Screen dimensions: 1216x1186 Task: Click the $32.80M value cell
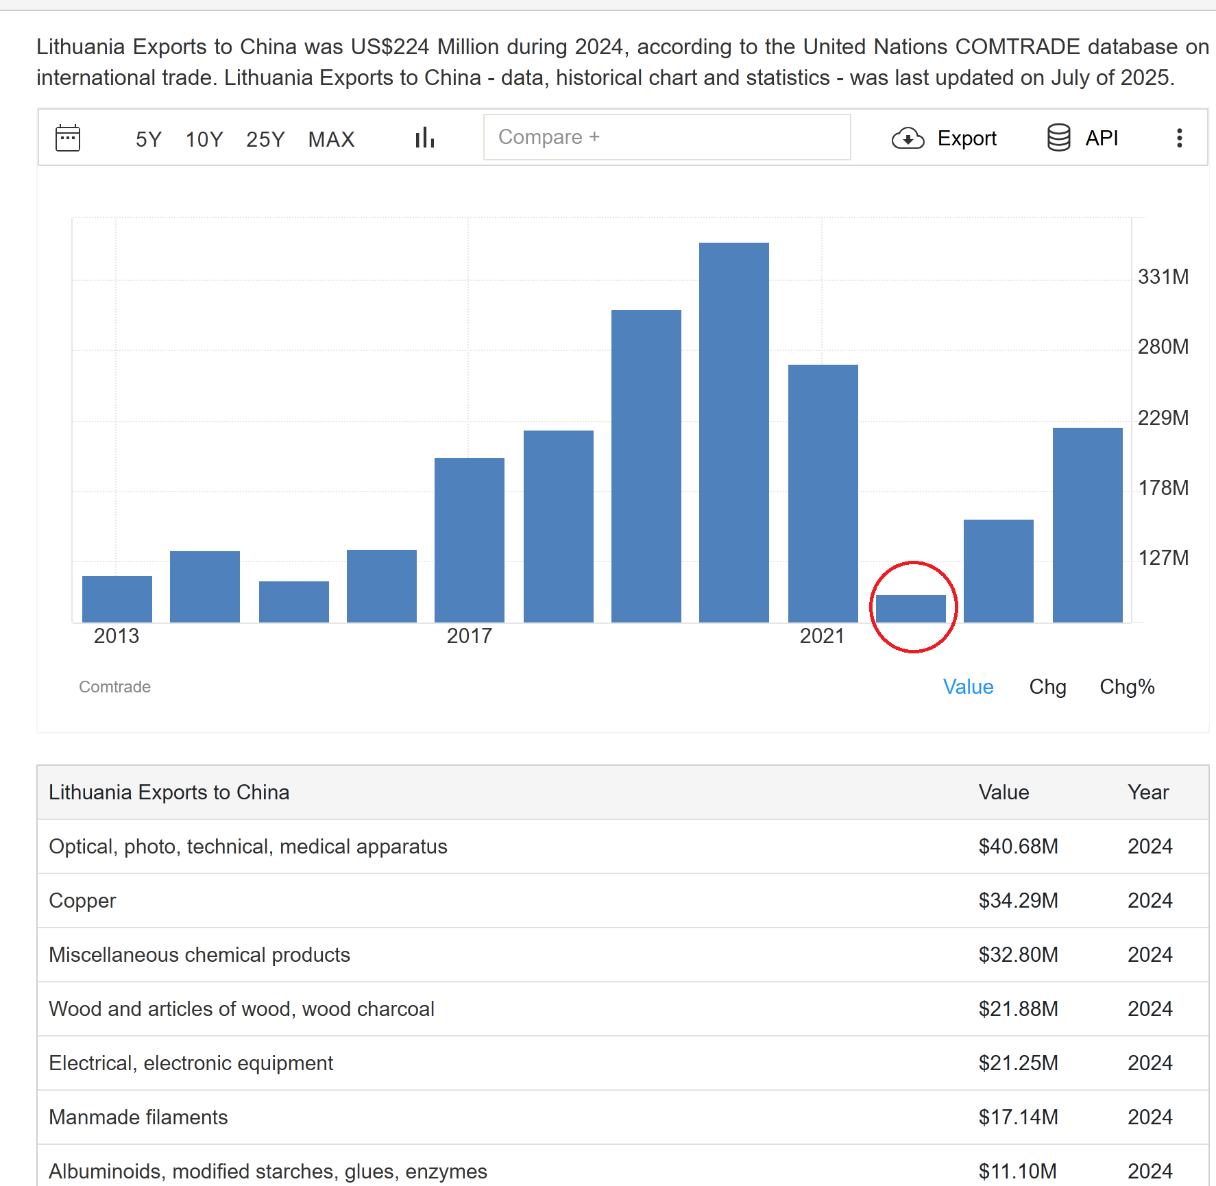1018,954
